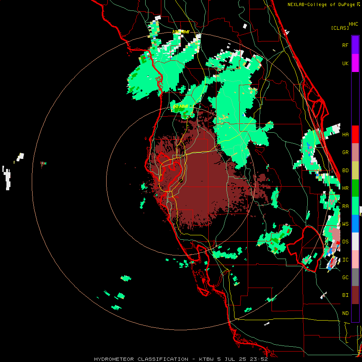Click the "NEXLAB-College of DuPage" credit text
Image resolution: width=362 pixels, height=362 pixels.
pos(321,4)
